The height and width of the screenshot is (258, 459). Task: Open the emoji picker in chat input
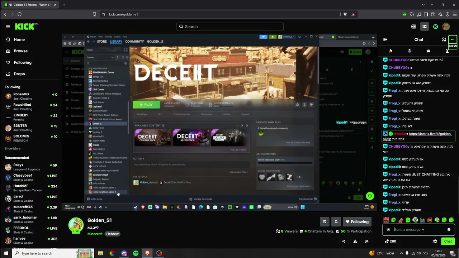click(449, 230)
